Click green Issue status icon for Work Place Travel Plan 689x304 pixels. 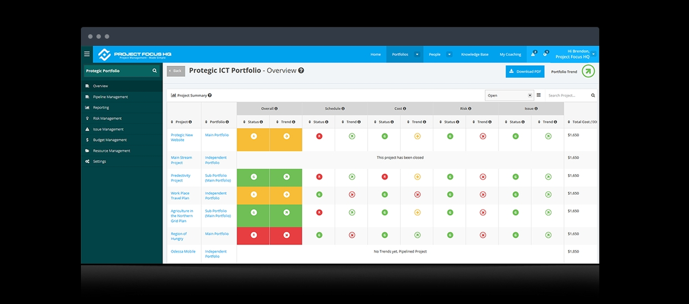coord(515,195)
